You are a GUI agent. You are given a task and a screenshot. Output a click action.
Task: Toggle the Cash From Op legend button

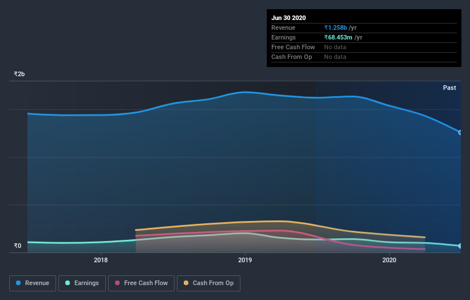coord(208,283)
